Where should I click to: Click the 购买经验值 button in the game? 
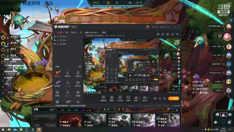coord(45,117)
